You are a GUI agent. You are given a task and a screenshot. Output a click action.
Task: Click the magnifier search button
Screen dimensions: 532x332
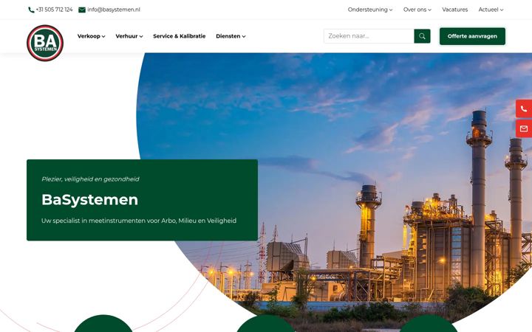[x=422, y=36]
